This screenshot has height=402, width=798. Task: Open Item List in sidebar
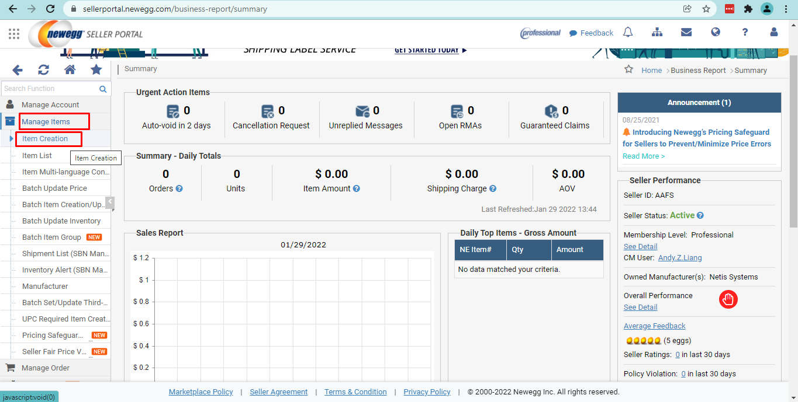pyautogui.click(x=37, y=156)
